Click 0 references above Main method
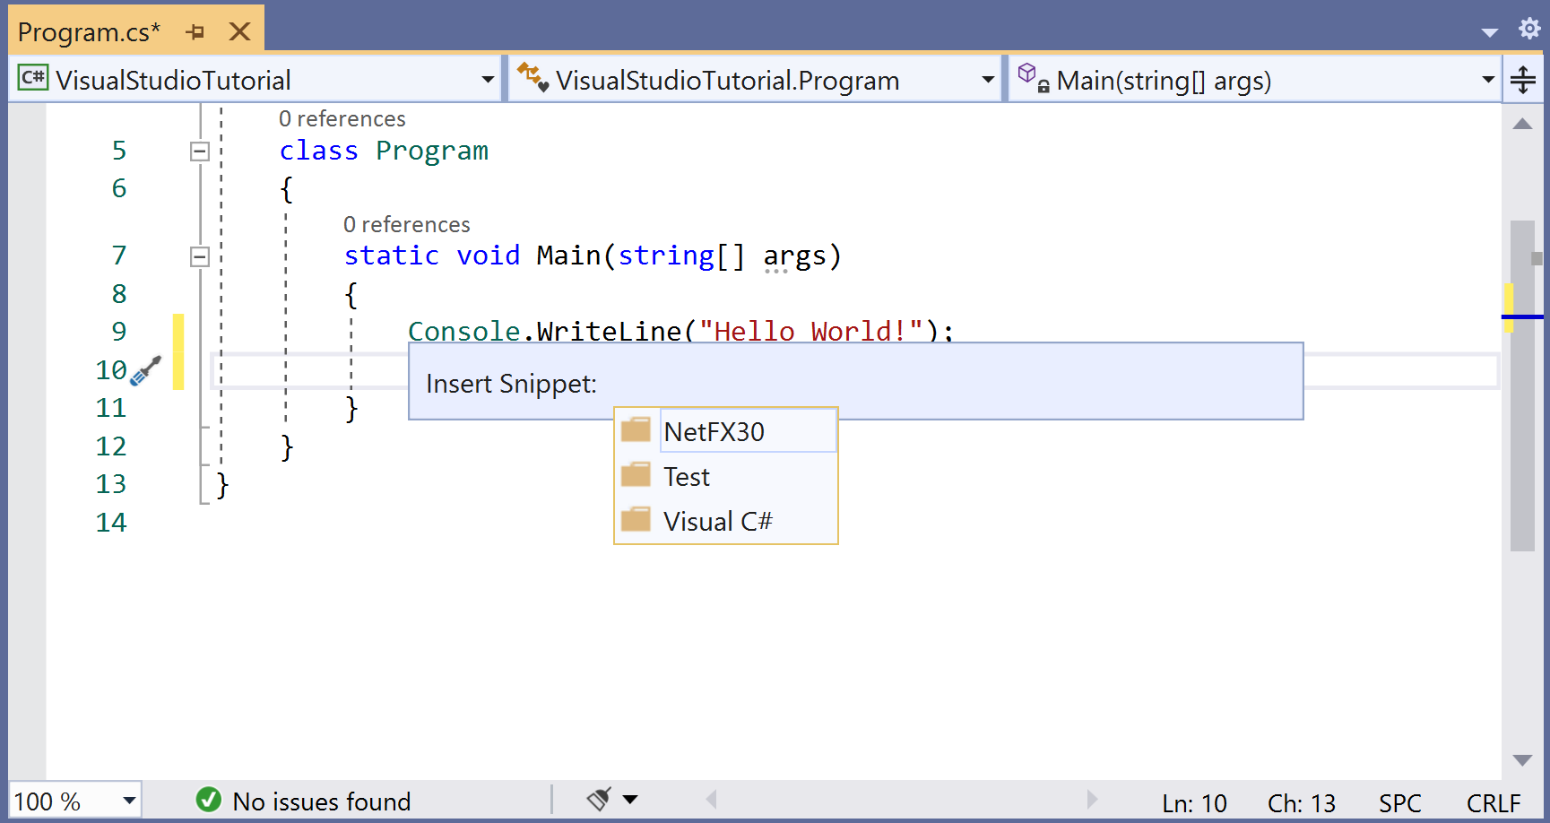The image size is (1550, 823). 407,224
